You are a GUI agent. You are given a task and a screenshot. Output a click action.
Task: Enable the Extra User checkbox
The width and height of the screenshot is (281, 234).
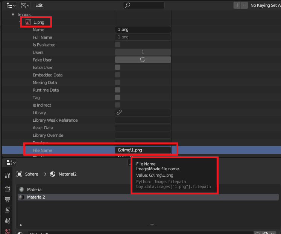click(118, 67)
